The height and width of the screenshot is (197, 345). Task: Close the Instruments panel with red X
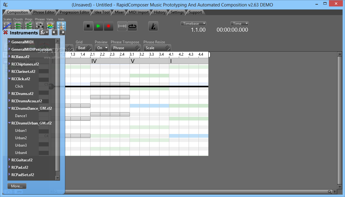click(x=6, y=33)
